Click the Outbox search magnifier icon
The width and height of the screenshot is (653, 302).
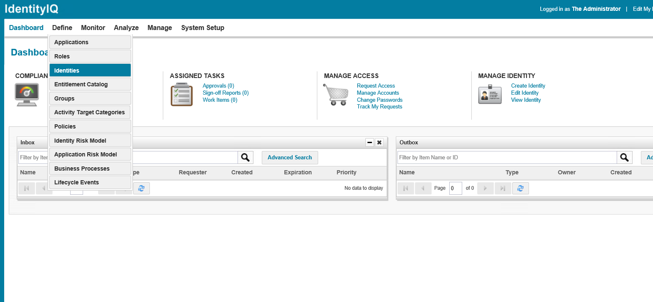click(625, 157)
